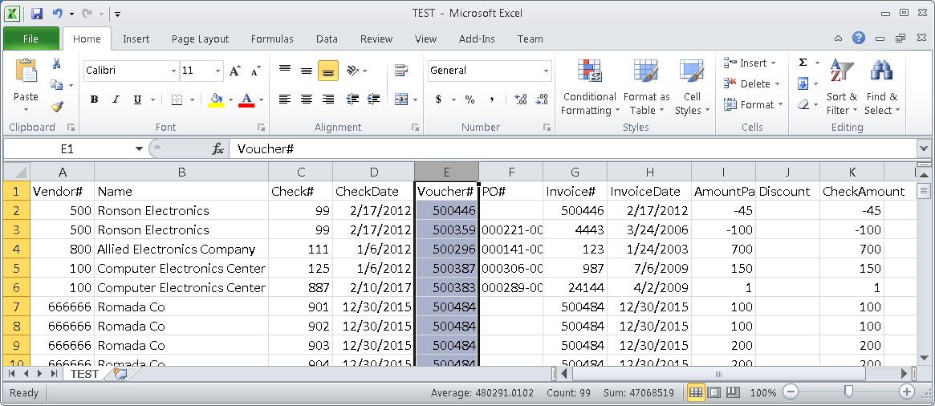Viewport: 935px width, 406px height.
Task: Toggle Middle Align vertical alignment
Action: (x=307, y=71)
